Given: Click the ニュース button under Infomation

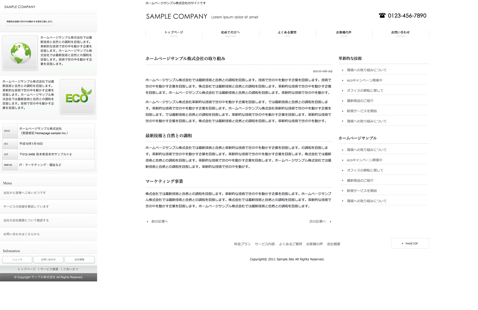Looking at the screenshot, I should click(17, 259).
